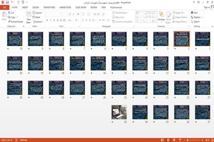214x142 pixels.
Task: Toggle Underline formatting
Action: click(54, 20)
